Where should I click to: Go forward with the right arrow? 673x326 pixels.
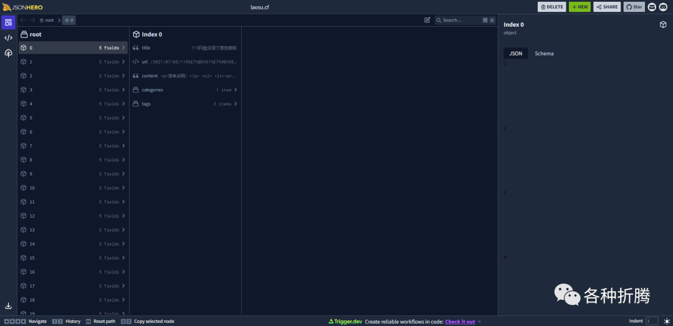32,20
